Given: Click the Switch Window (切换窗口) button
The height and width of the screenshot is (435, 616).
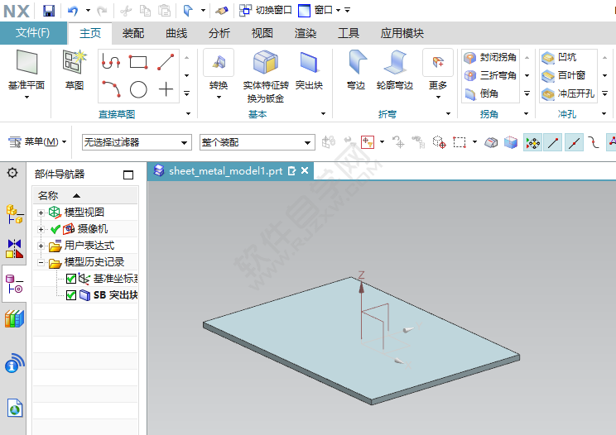Looking at the screenshot, I should 266,10.
